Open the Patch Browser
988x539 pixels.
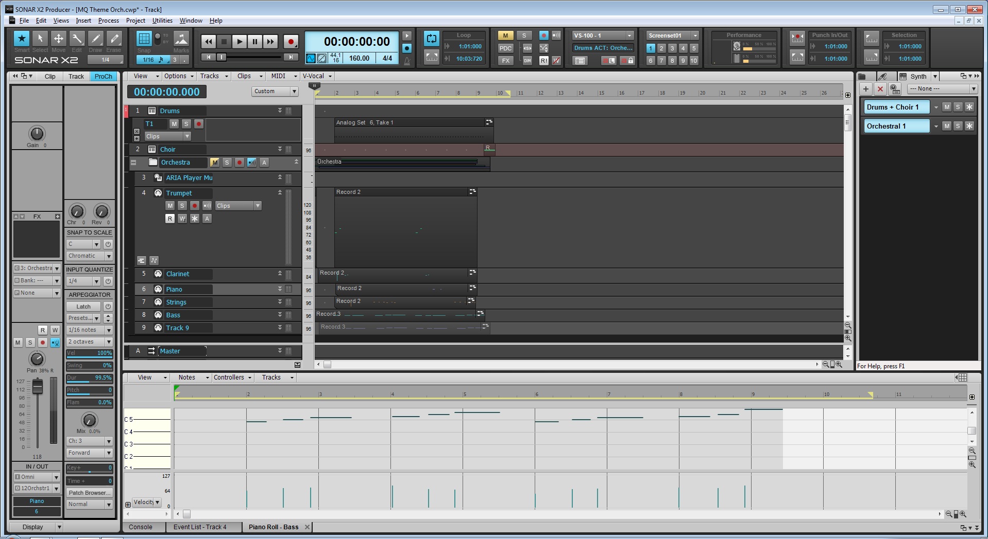[90, 493]
